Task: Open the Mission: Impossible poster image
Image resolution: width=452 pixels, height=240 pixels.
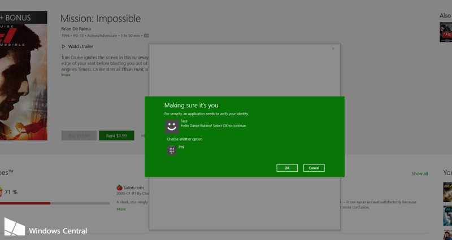Action: [24, 76]
